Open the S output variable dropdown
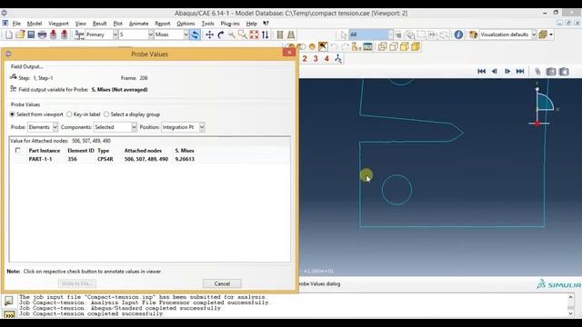 [x=135, y=35]
